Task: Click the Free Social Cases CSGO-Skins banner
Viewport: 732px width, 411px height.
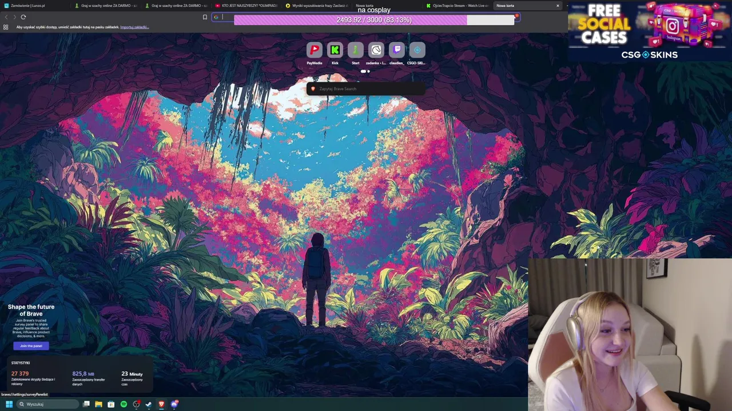Action: (650, 31)
